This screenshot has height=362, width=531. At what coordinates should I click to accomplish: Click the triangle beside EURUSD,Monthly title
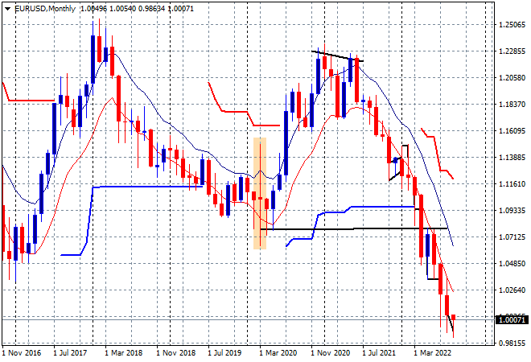tap(7, 9)
